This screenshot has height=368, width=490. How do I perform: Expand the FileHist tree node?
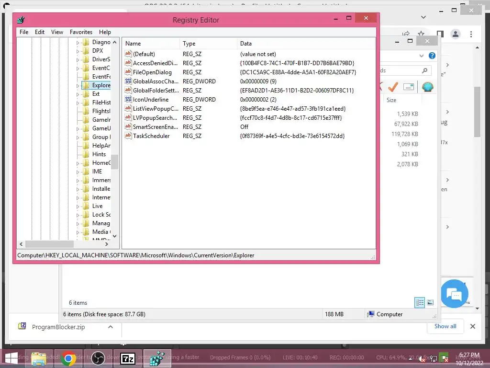78,103
